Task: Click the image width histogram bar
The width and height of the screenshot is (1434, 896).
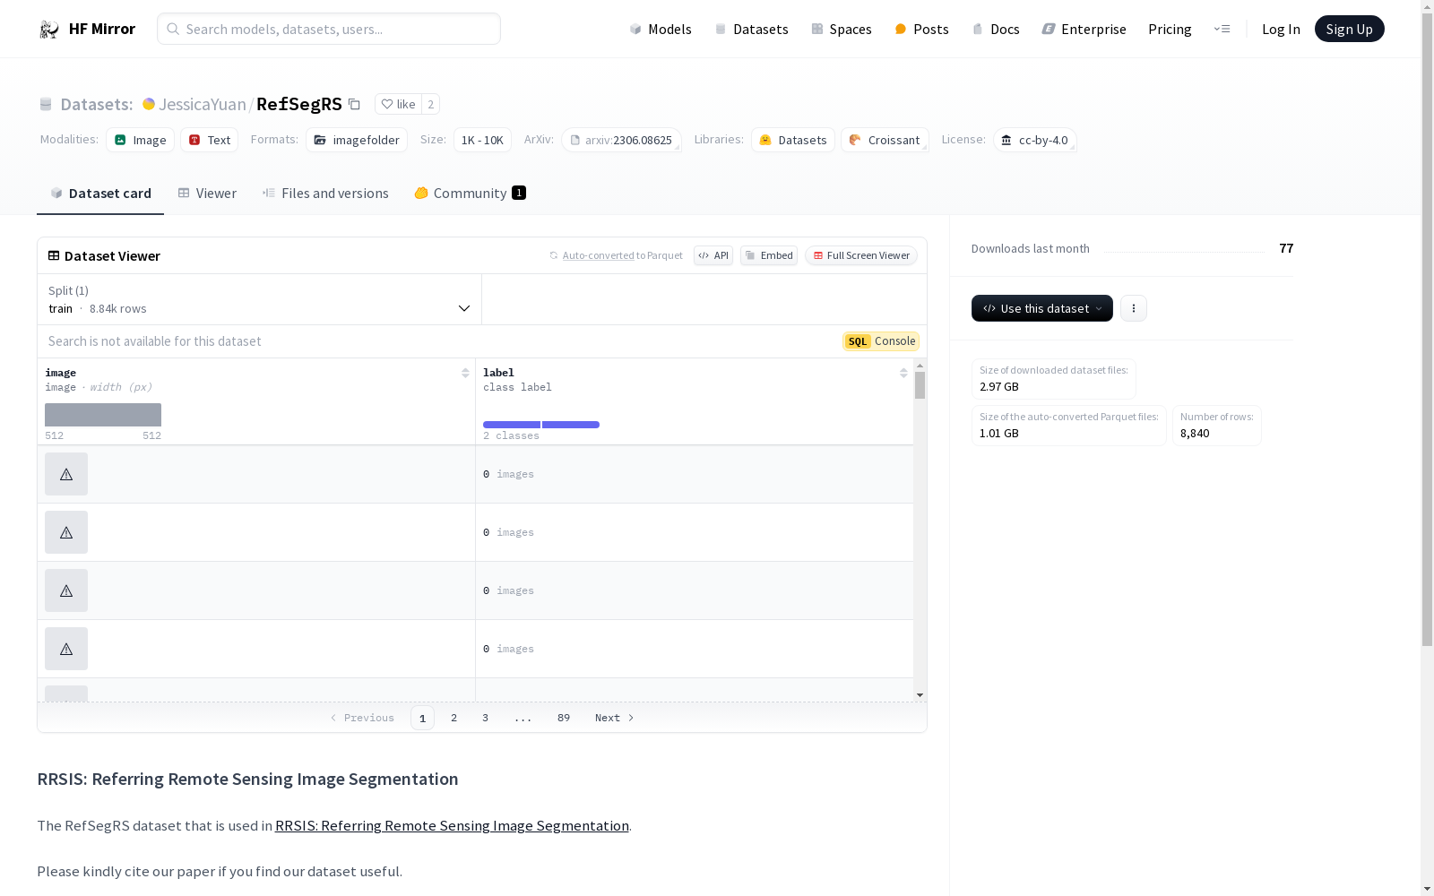Action: (x=103, y=415)
